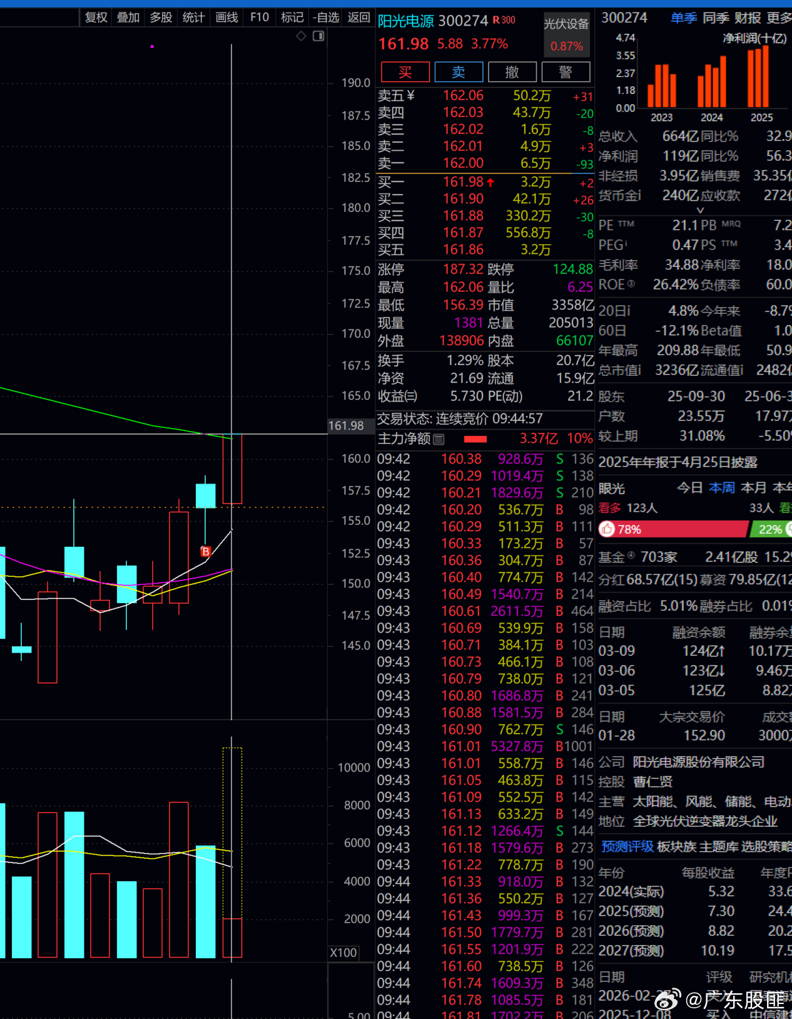
Task: Click the info icon beside 货币金
Action: (639, 195)
